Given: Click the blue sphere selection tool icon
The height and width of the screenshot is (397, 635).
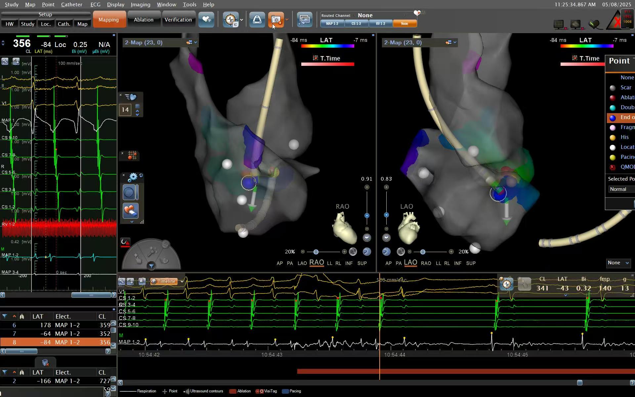Looking at the screenshot, I should 129,192.
